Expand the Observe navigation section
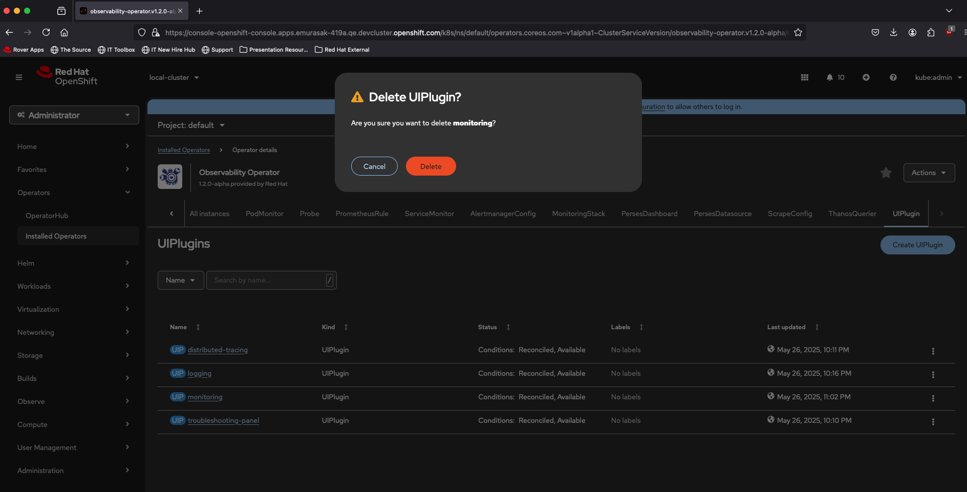The image size is (967, 492). click(x=73, y=401)
